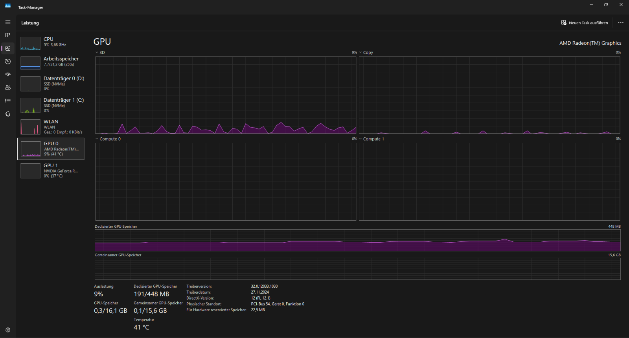
Task: Click the 3D utilization graph
Action: 226,95
